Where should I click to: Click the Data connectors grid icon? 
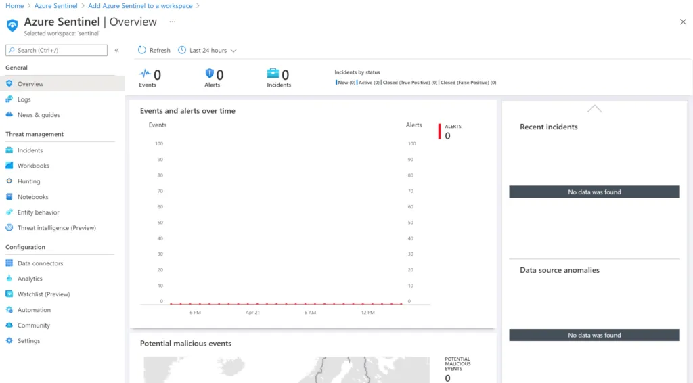(x=9, y=263)
